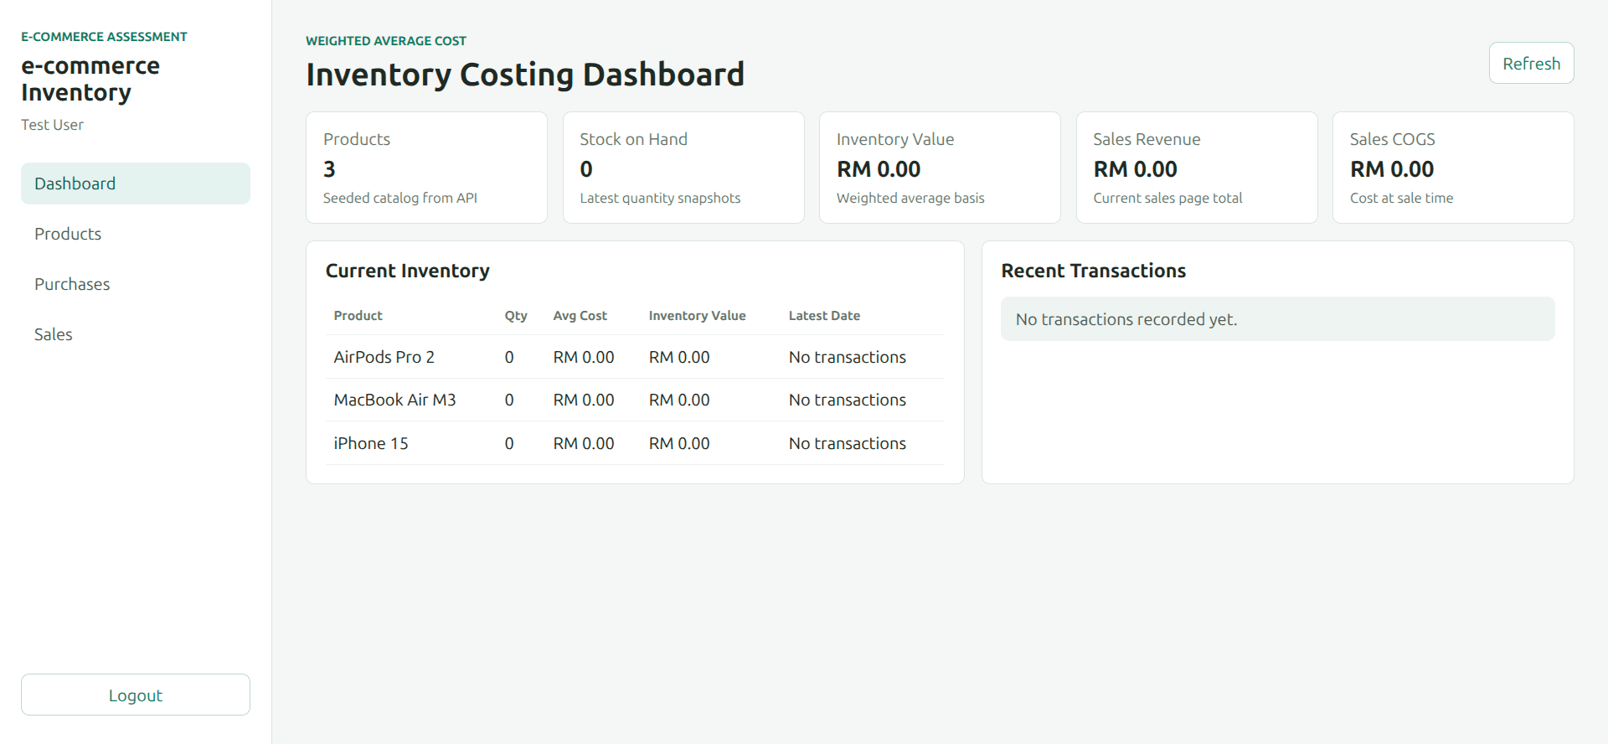This screenshot has width=1608, height=744.
Task: Go to the Products page
Action: point(136,234)
